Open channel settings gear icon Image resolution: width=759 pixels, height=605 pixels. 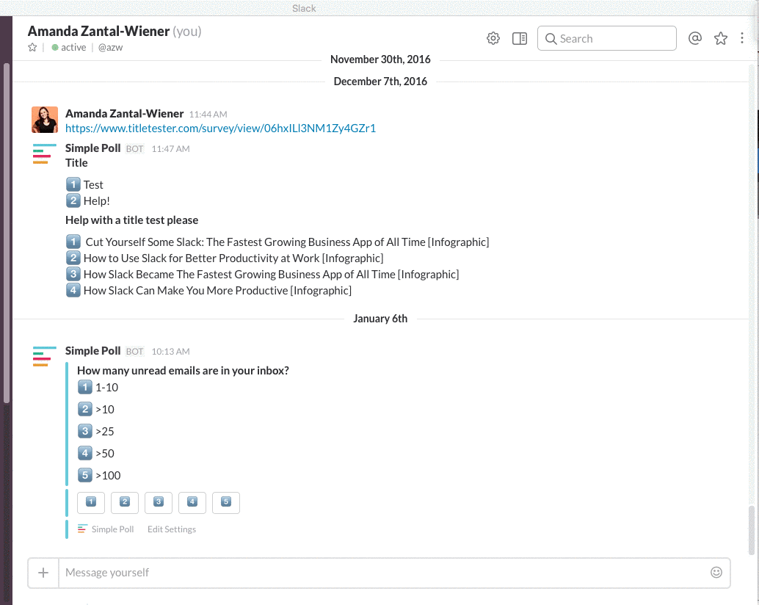pos(493,39)
